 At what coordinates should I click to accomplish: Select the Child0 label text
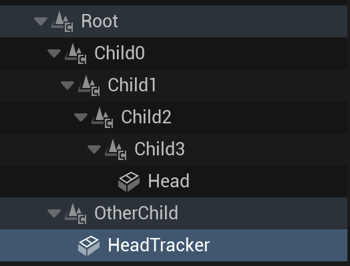tap(120, 53)
